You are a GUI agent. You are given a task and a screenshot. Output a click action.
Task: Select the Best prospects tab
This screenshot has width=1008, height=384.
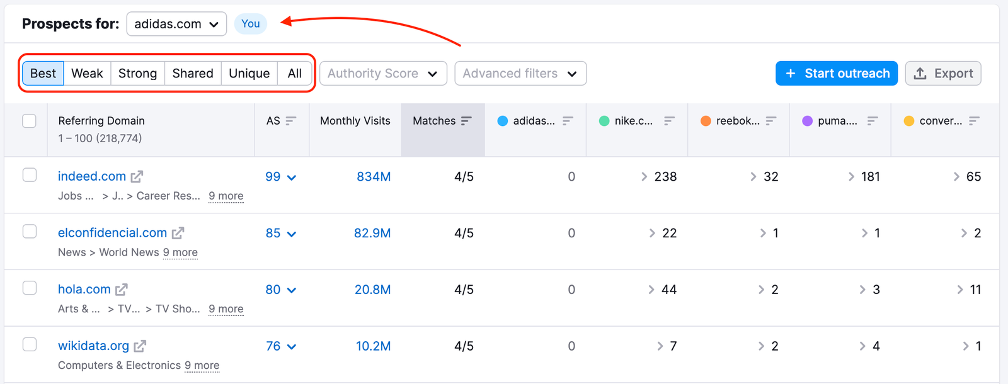pyautogui.click(x=43, y=74)
